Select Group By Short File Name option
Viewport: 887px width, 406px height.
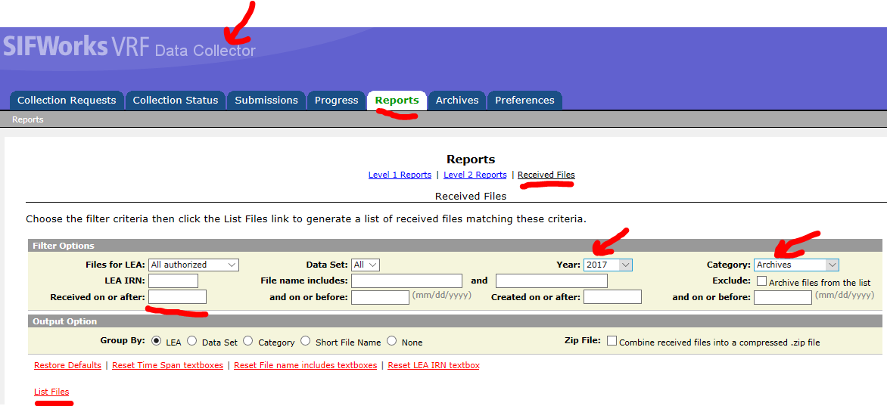pyautogui.click(x=305, y=341)
